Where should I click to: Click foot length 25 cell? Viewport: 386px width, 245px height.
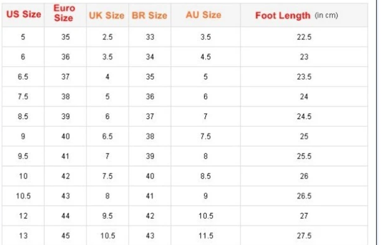[304, 136]
